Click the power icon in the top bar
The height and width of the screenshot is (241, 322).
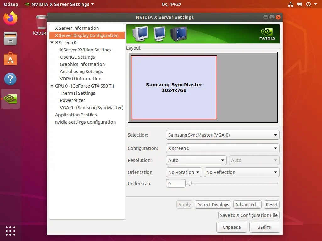tap(308, 4)
